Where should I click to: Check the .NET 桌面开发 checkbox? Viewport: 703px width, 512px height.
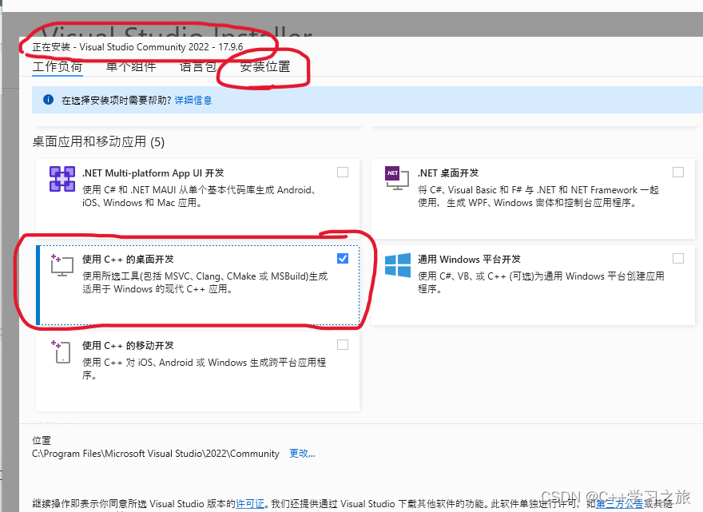[x=678, y=173]
